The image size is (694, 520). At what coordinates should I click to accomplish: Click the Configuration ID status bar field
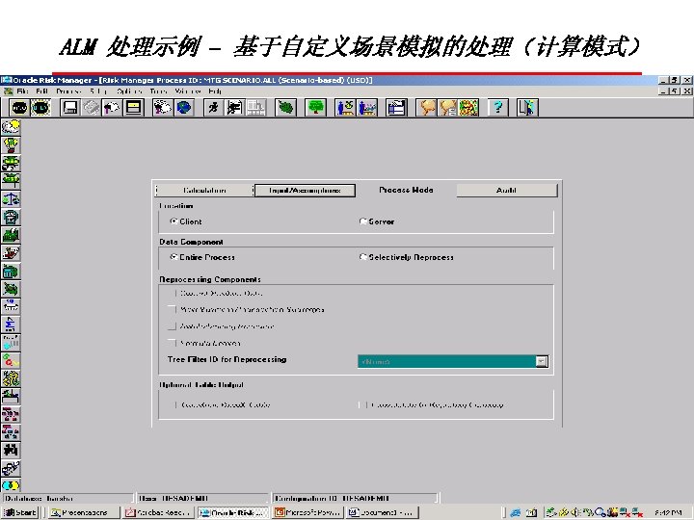[355, 499]
